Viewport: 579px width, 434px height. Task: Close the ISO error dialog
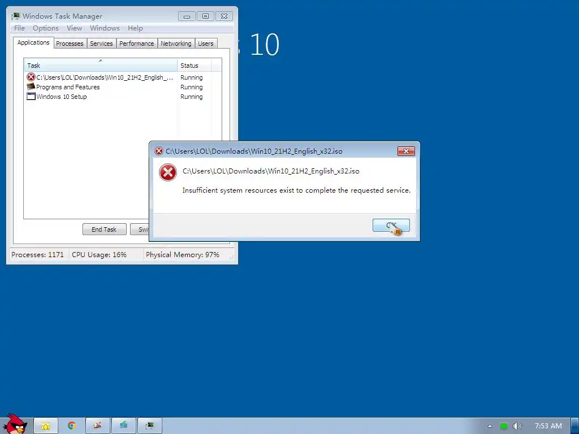point(406,151)
